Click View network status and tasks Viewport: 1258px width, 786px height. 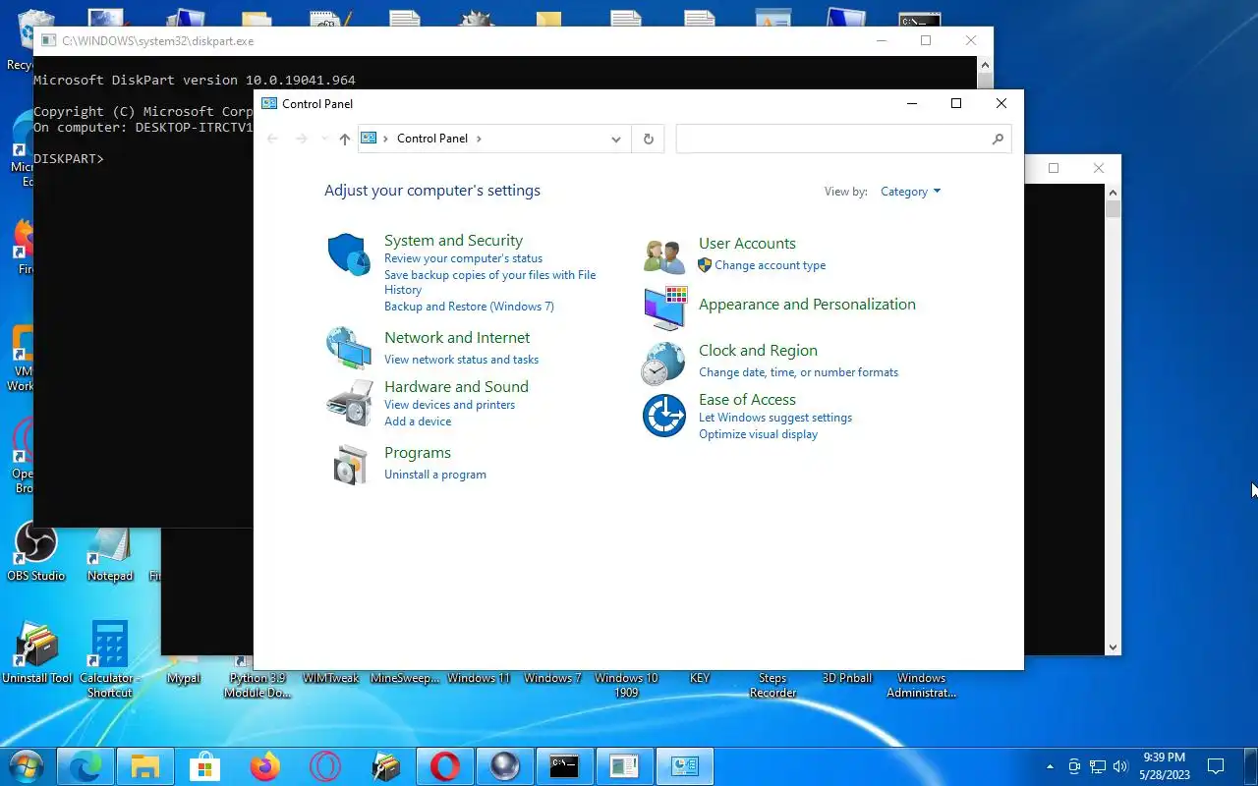coord(461,360)
